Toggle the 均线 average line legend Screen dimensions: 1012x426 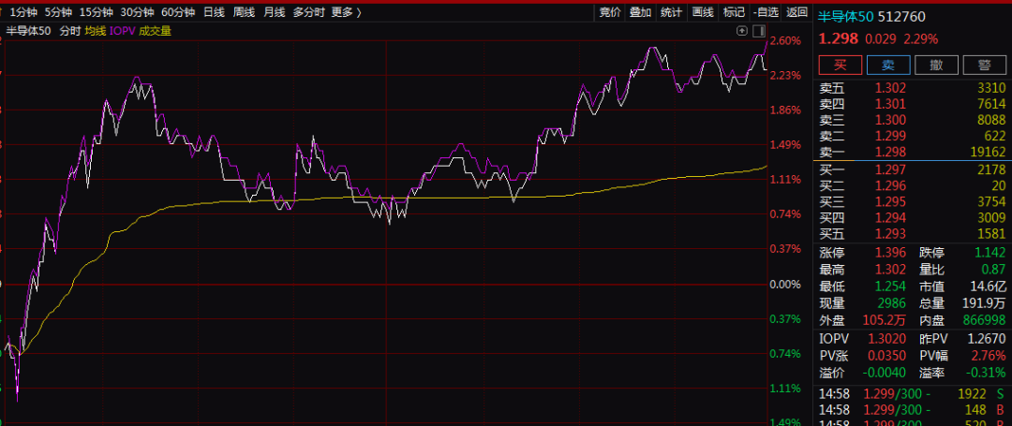[95, 31]
